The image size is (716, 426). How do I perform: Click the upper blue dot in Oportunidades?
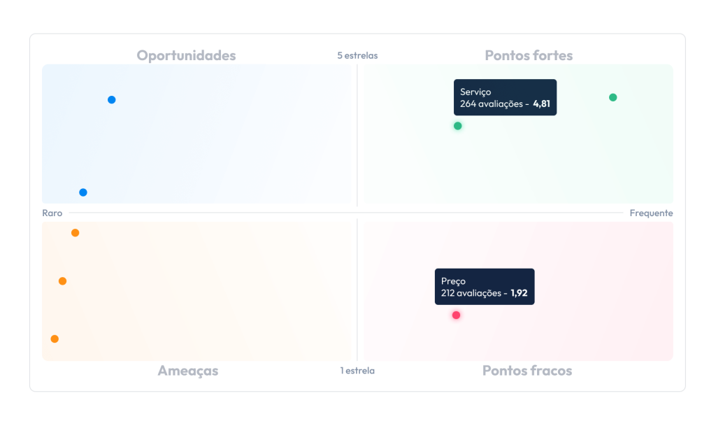coord(111,99)
